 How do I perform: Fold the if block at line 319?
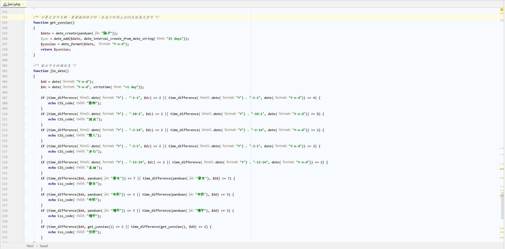24,162
